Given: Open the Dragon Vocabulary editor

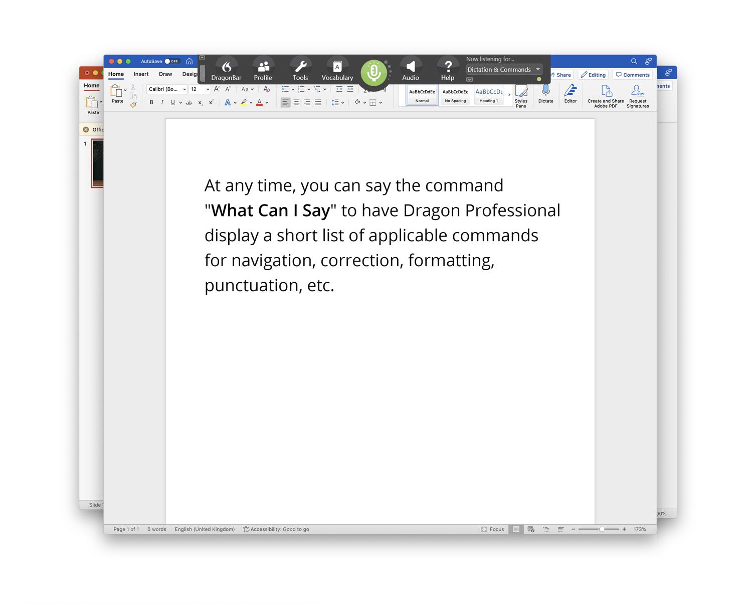Looking at the screenshot, I should tap(337, 70).
